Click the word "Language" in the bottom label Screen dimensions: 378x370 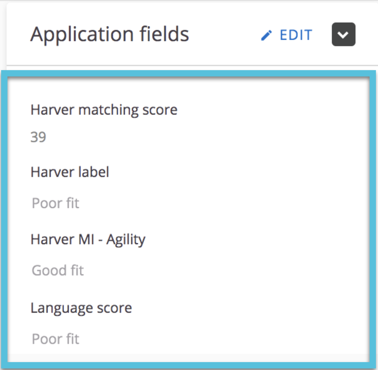(62, 308)
